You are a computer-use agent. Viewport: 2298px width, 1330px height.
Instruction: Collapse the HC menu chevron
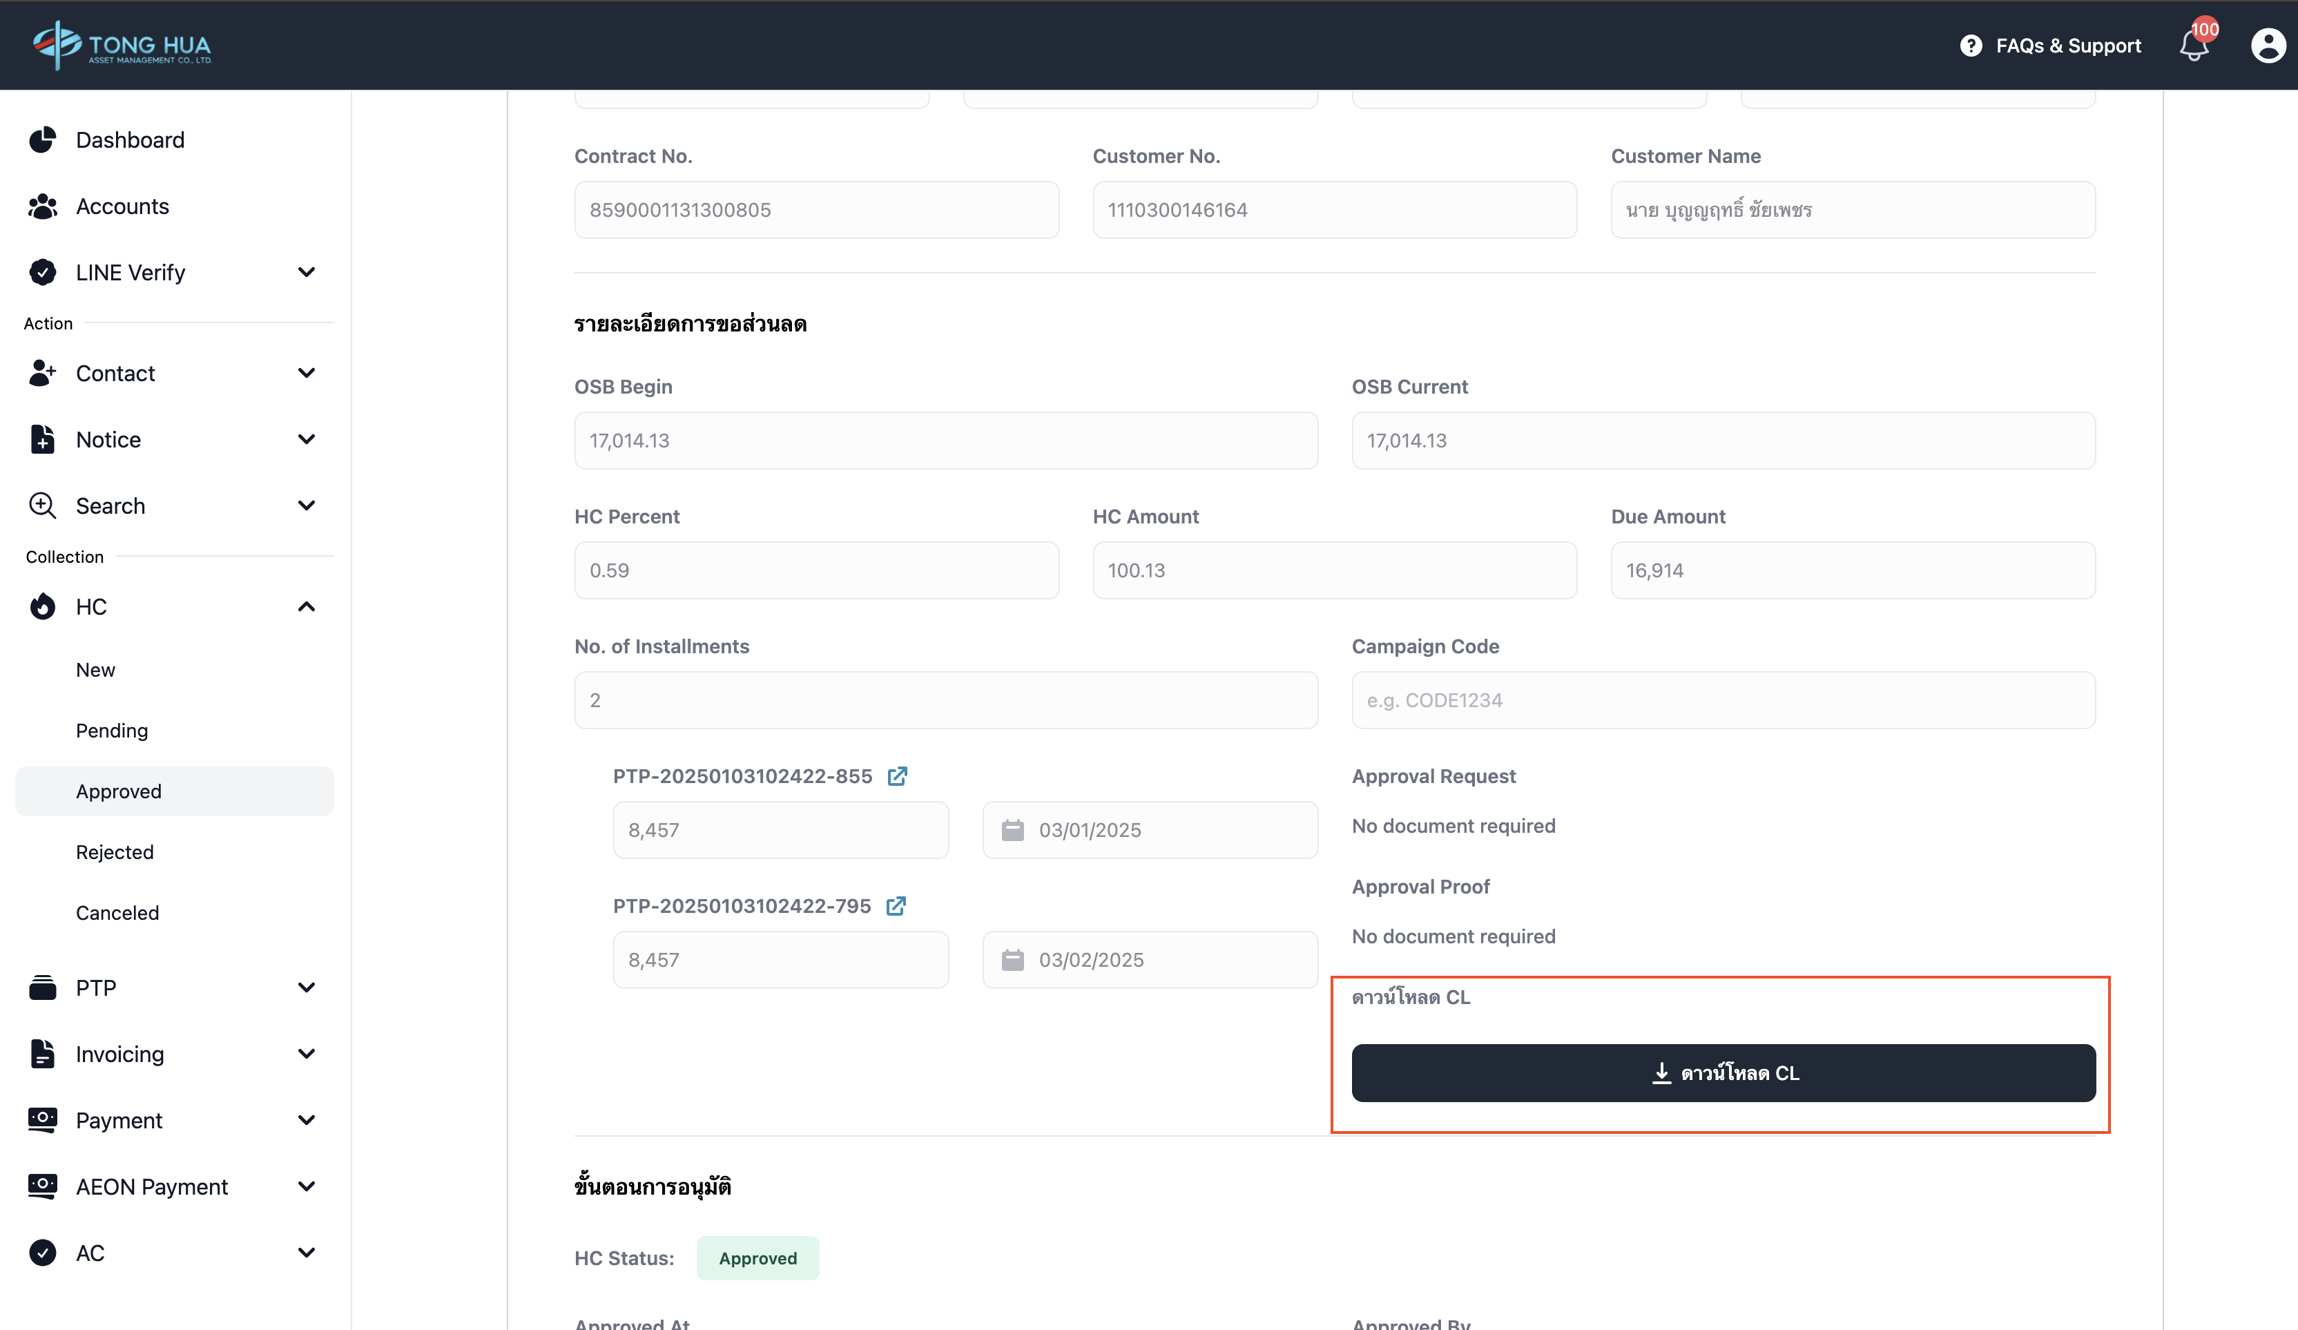pyautogui.click(x=307, y=606)
